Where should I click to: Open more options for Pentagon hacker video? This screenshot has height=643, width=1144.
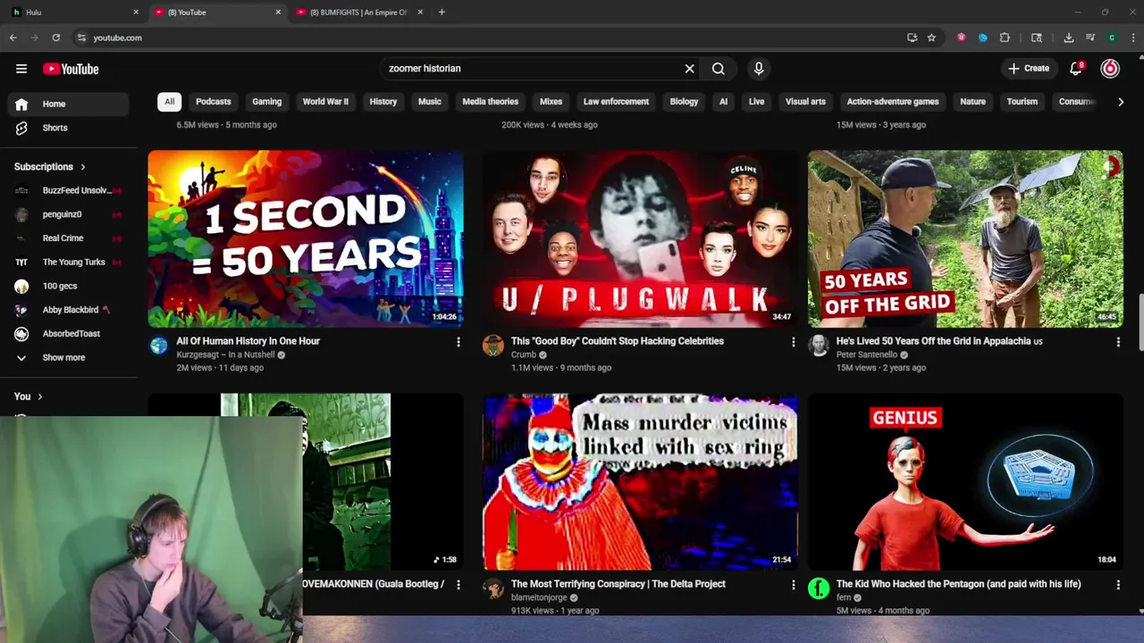[x=1118, y=585]
